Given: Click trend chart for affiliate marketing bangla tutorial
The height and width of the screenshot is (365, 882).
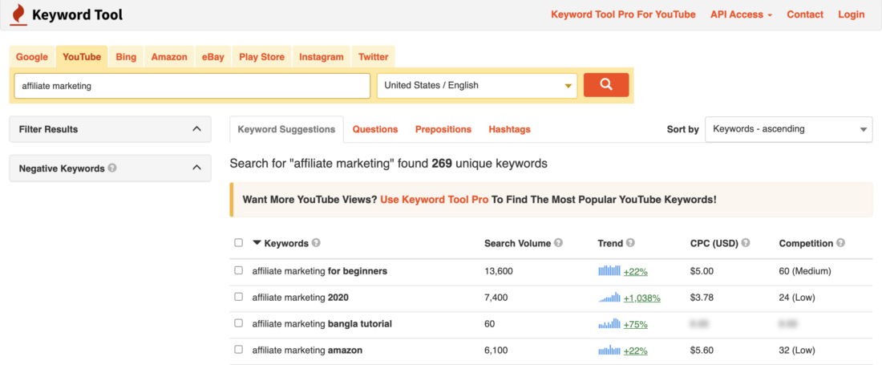Looking at the screenshot, I should pyautogui.click(x=609, y=323).
